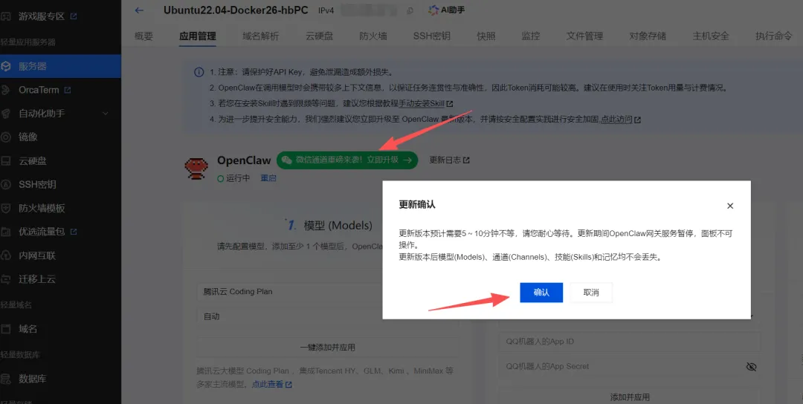The image size is (803, 404).
Task: Click the info icon in the notice box
Action: click(199, 72)
